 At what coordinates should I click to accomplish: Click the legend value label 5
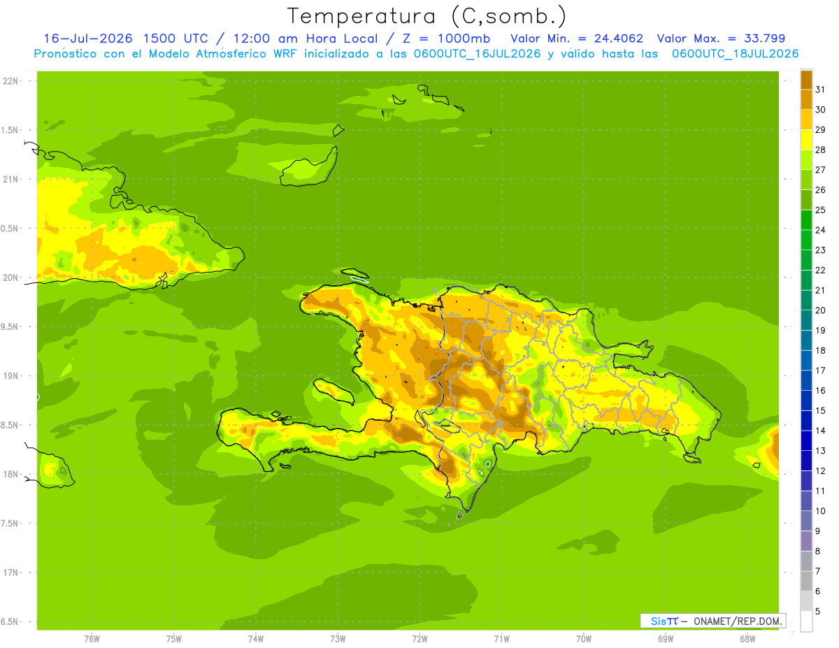coord(818,612)
